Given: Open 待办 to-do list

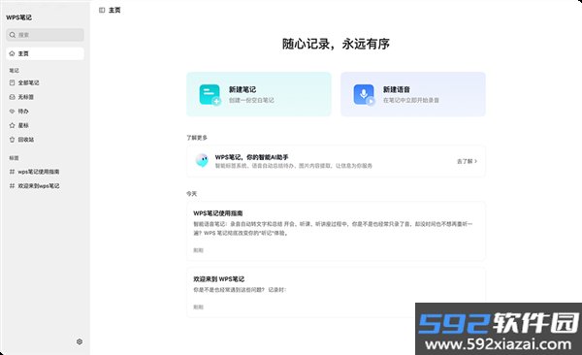Looking at the screenshot, I should [23, 111].
